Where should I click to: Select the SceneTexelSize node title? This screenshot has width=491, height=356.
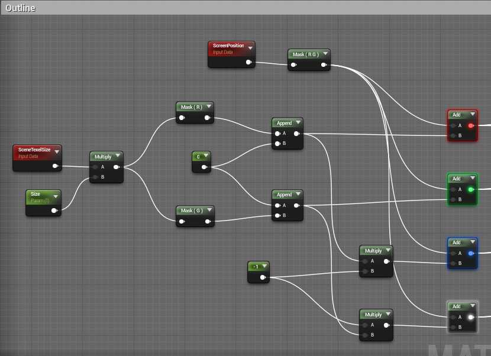point(34,150)
